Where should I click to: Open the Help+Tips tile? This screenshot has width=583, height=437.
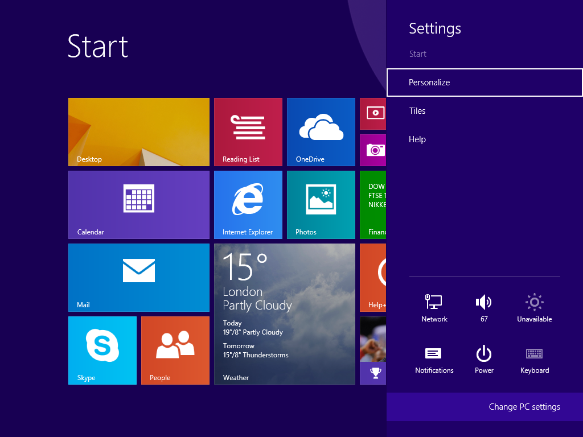tap(373, 278)
